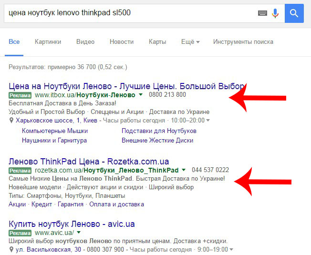Open ул. Васильковская, 30 address link
Viewport: 311px width, 255px height.
tap(48, 249)
